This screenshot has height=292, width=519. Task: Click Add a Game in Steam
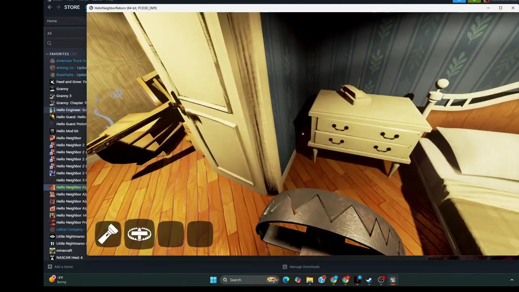[60, 267]
